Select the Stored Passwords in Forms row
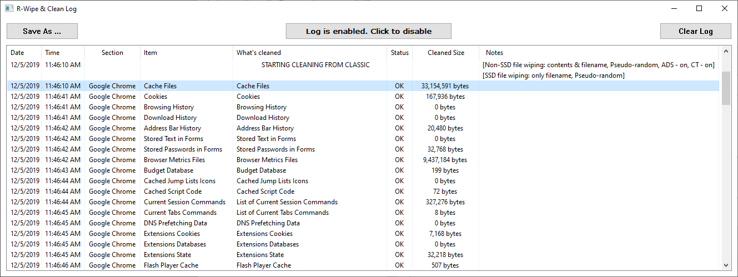This screenshot has width=738, height=277. click(x=363, y=149)
